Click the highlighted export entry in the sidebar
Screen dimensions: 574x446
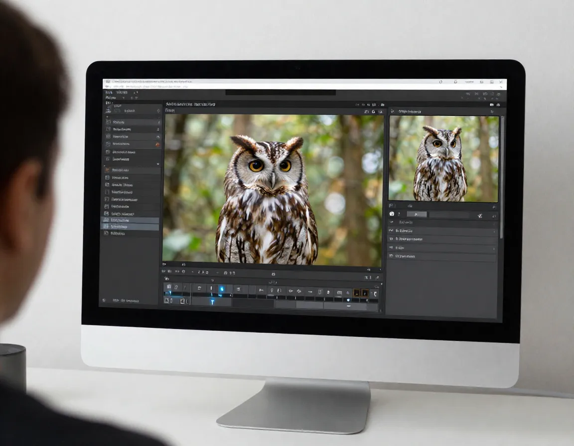pos(131,219)
